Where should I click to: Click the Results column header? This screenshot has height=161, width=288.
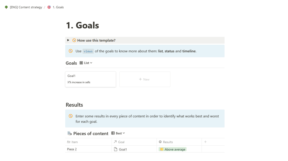point(168,142)
